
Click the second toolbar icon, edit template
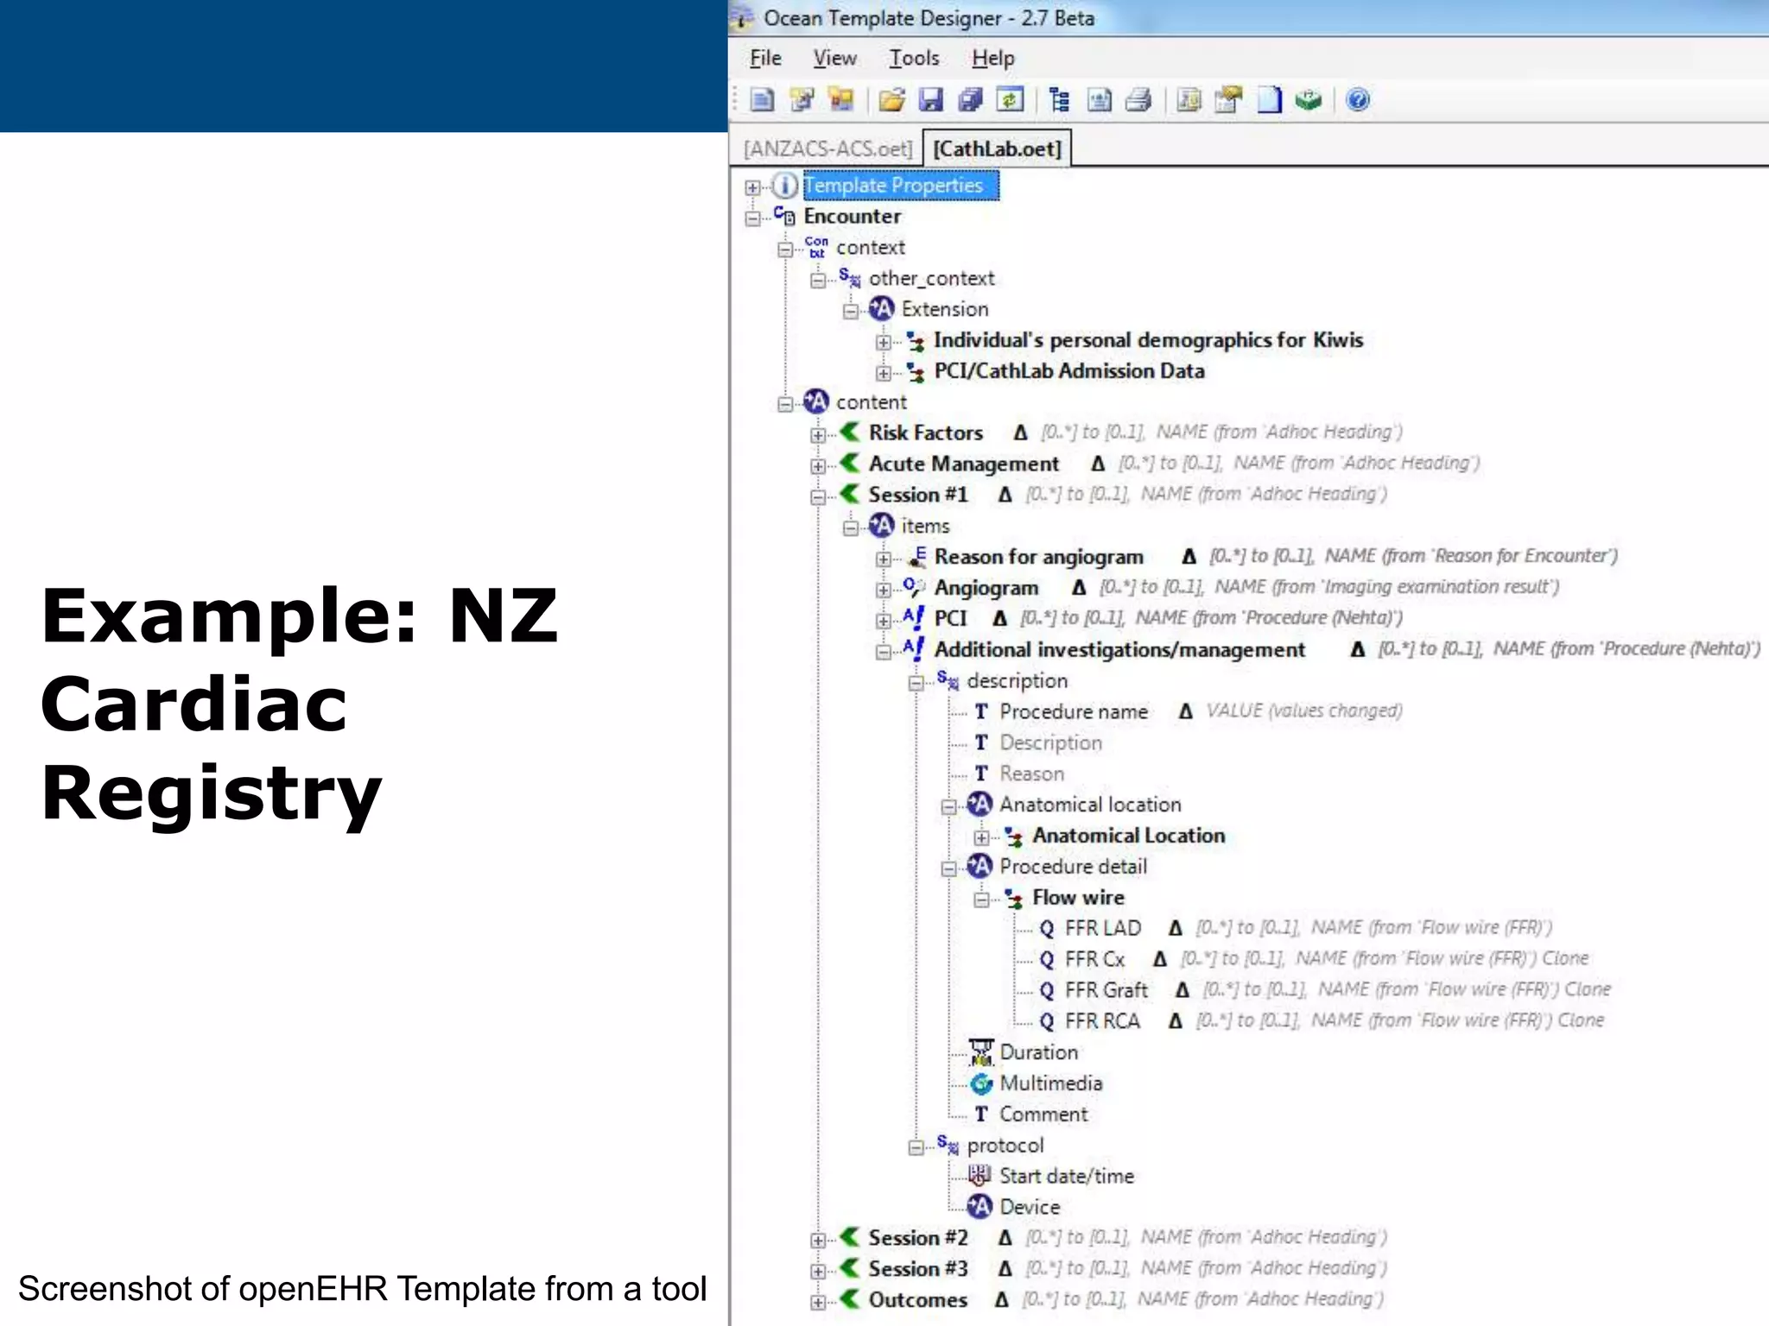pos(802,100)
